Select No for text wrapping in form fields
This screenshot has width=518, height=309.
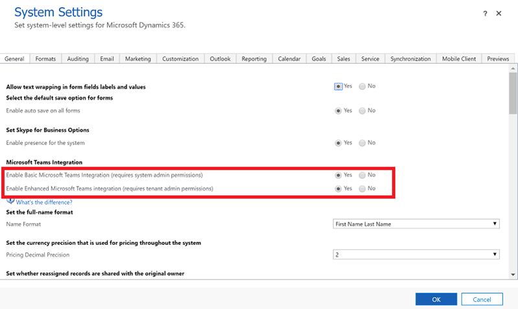[362, 86]
